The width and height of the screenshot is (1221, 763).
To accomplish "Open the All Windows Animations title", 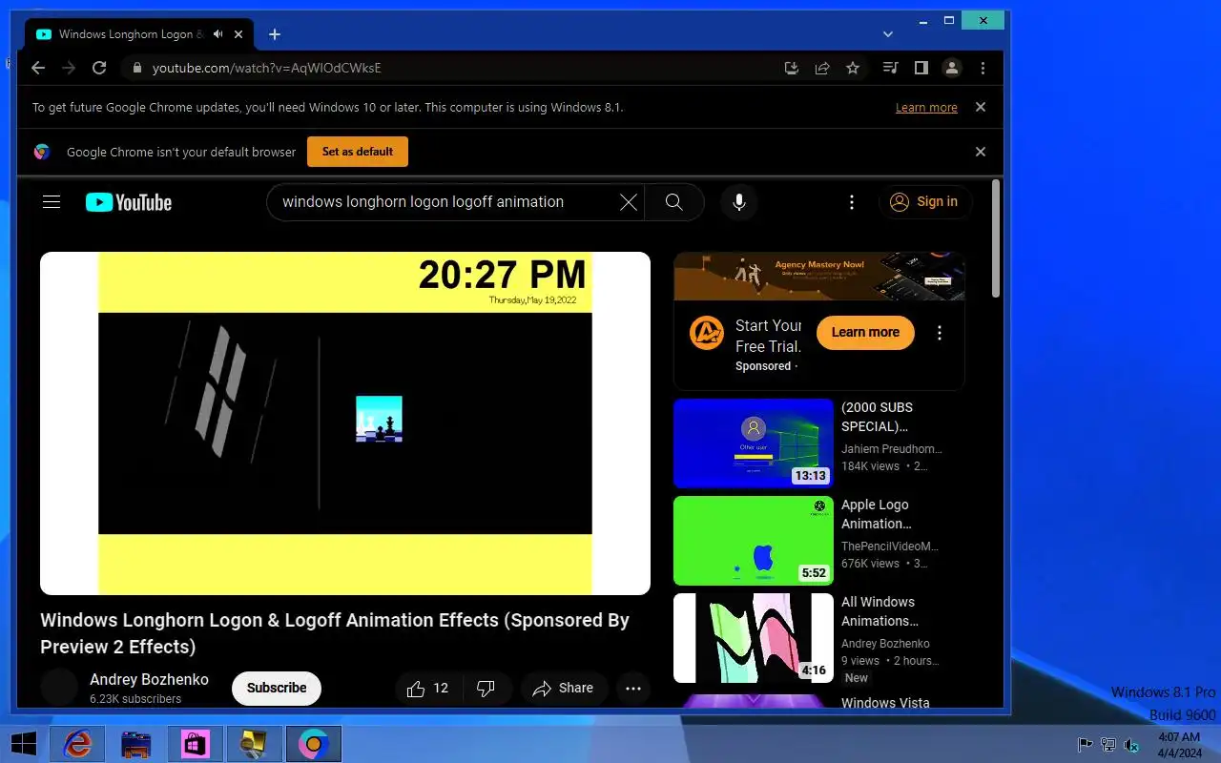I will click(878, 611).
